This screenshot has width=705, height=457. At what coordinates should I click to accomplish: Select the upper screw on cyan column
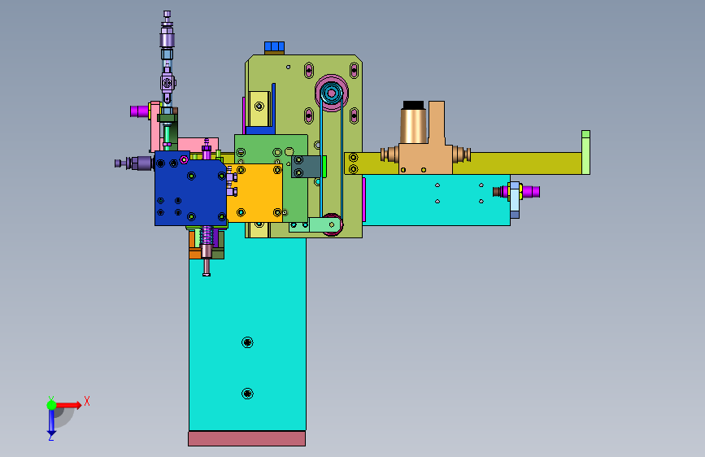click(x=247, y=342)
